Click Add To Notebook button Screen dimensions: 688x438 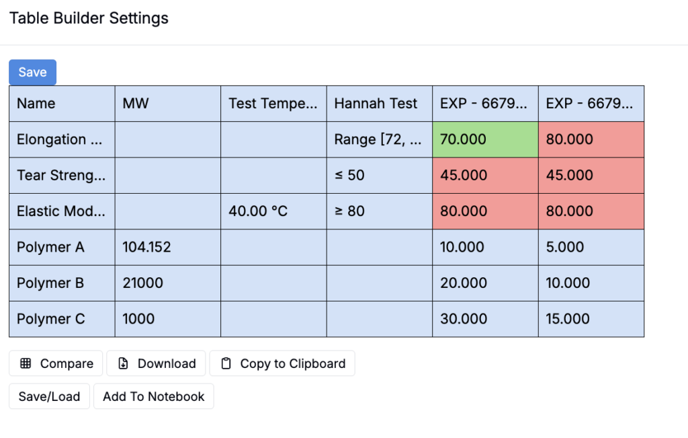click(154, 396)
